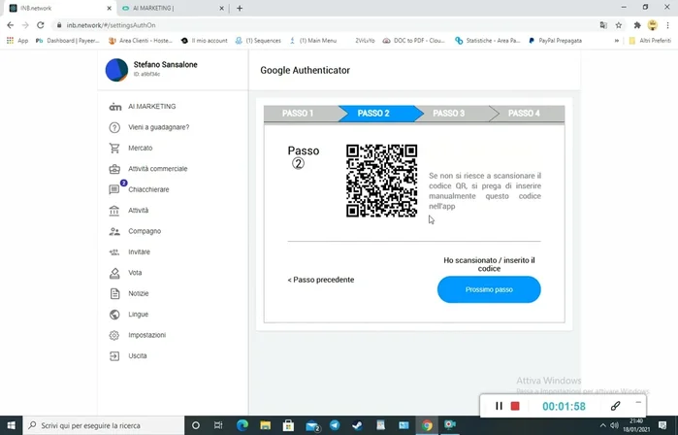678x435 pixels.
Task: Open the Area Clienti Hoste bookmark
Action: (141, 41)
